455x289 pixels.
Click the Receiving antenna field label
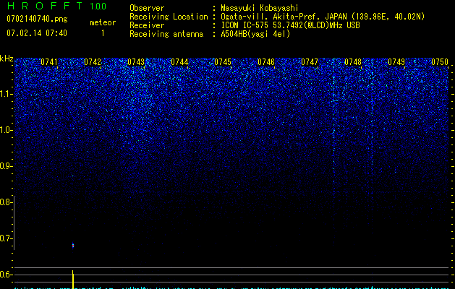166,34
